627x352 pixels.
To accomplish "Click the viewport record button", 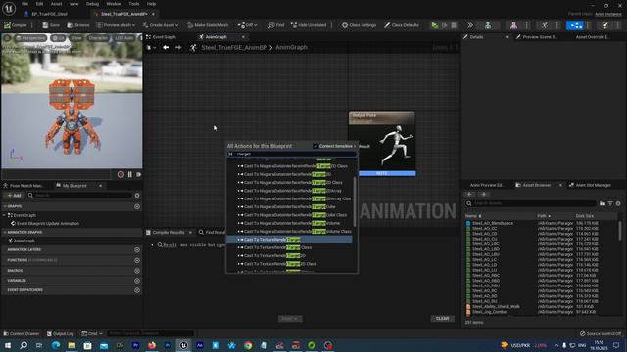I will [121, 174].
